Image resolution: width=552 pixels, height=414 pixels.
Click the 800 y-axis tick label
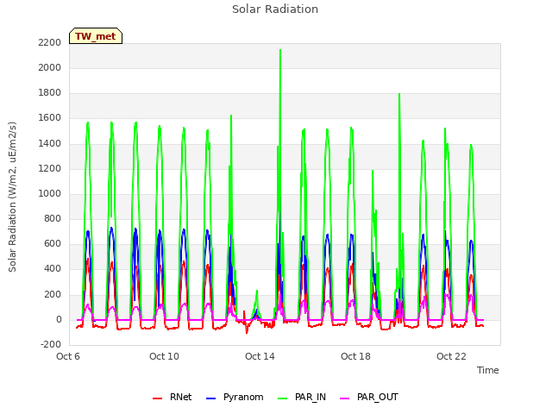(x=53, y=218)
